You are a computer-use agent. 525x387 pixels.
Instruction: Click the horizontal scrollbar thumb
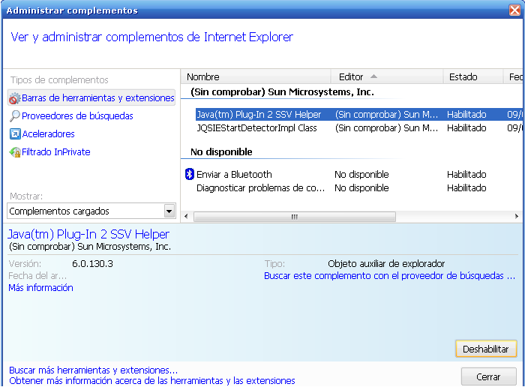294,217
